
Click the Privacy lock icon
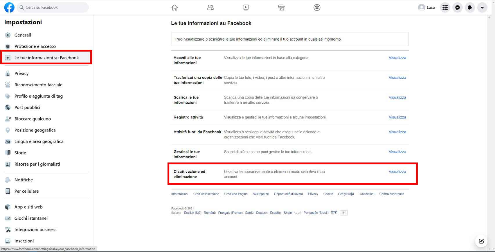[x=8, y=74]
